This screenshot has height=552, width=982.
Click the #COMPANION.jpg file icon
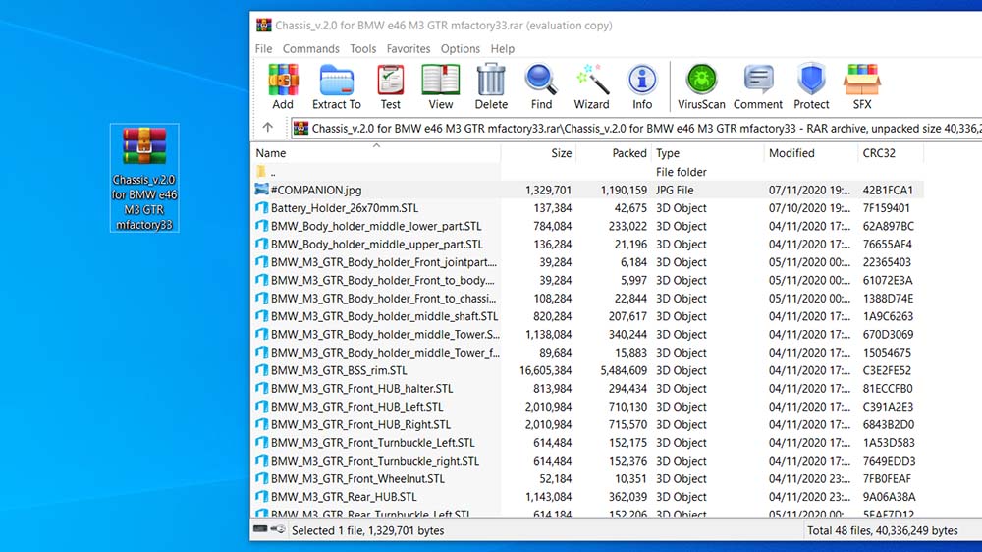click(x=262, y=190)
